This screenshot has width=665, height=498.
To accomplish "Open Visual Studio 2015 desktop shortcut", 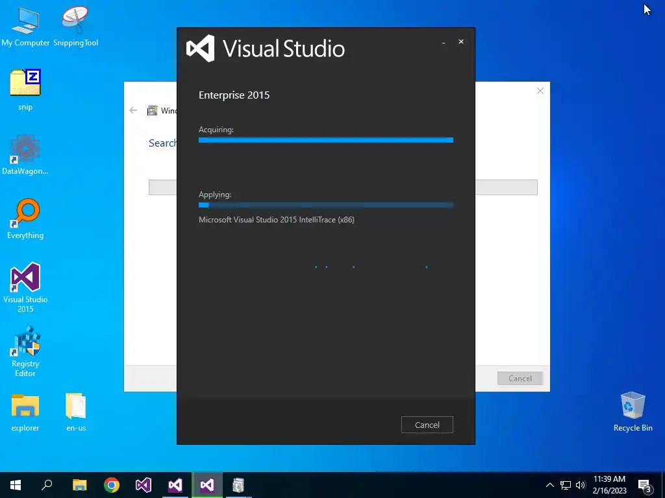I will [25, 288].
